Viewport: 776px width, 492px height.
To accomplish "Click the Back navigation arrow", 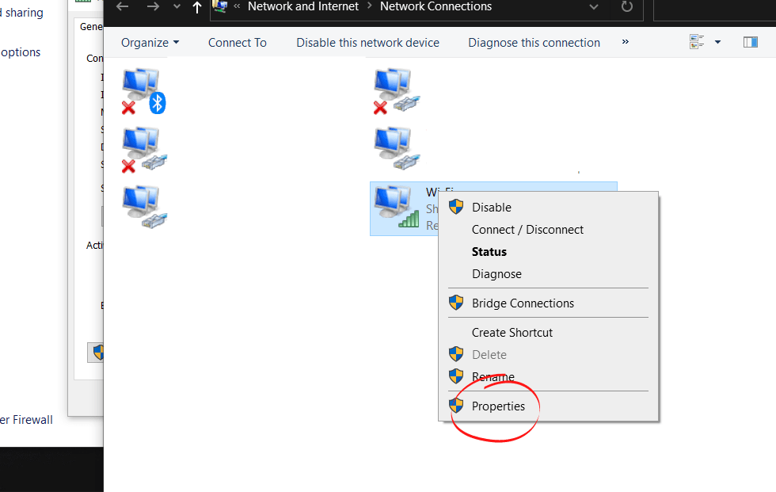I will tap(122, 7).
